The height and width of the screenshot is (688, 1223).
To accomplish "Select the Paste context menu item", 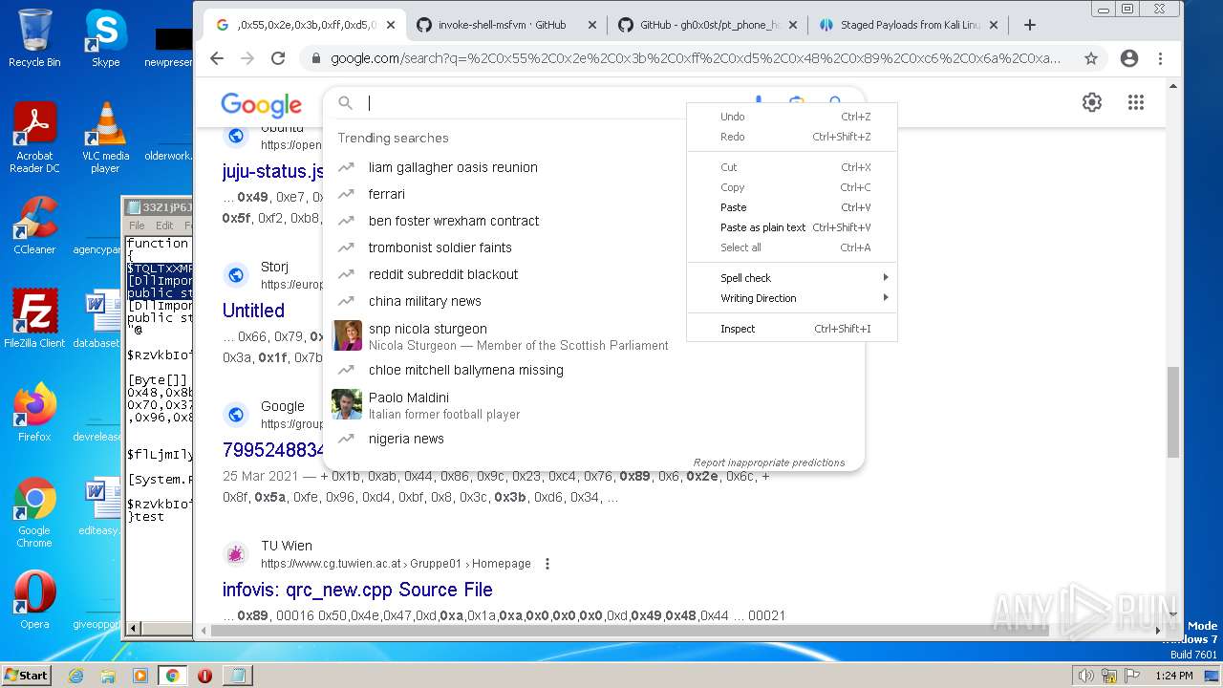I will point(791,207).
